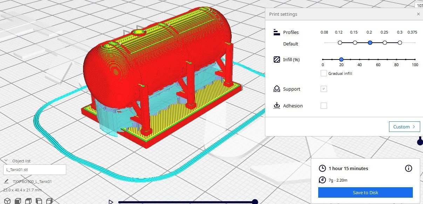Select the Left side view icon

pos(39,201)
